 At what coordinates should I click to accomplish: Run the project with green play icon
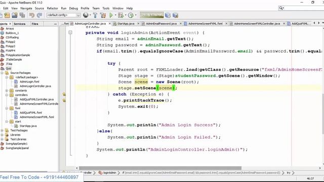[111, 15]
